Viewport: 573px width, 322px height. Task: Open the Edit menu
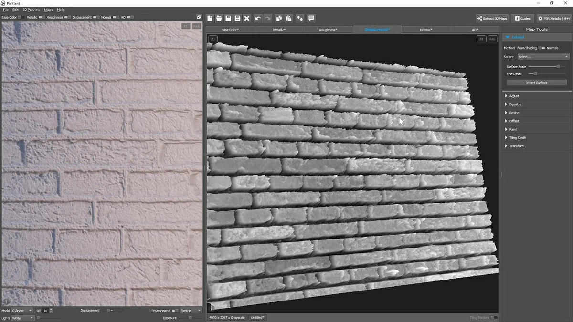click(x=16, y=10)
